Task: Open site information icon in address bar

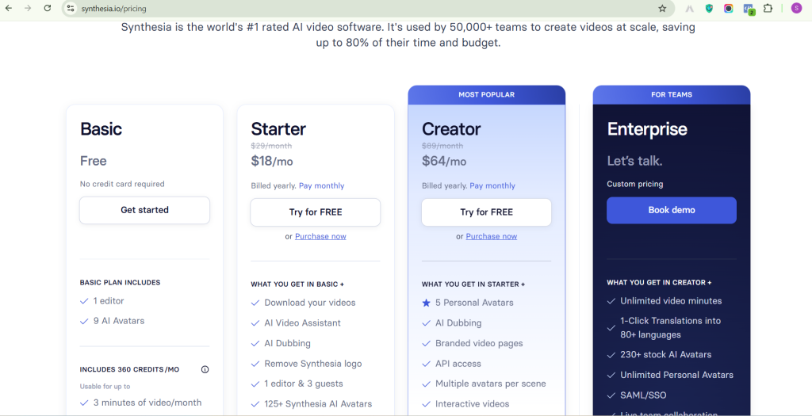Action: (71, 8)
